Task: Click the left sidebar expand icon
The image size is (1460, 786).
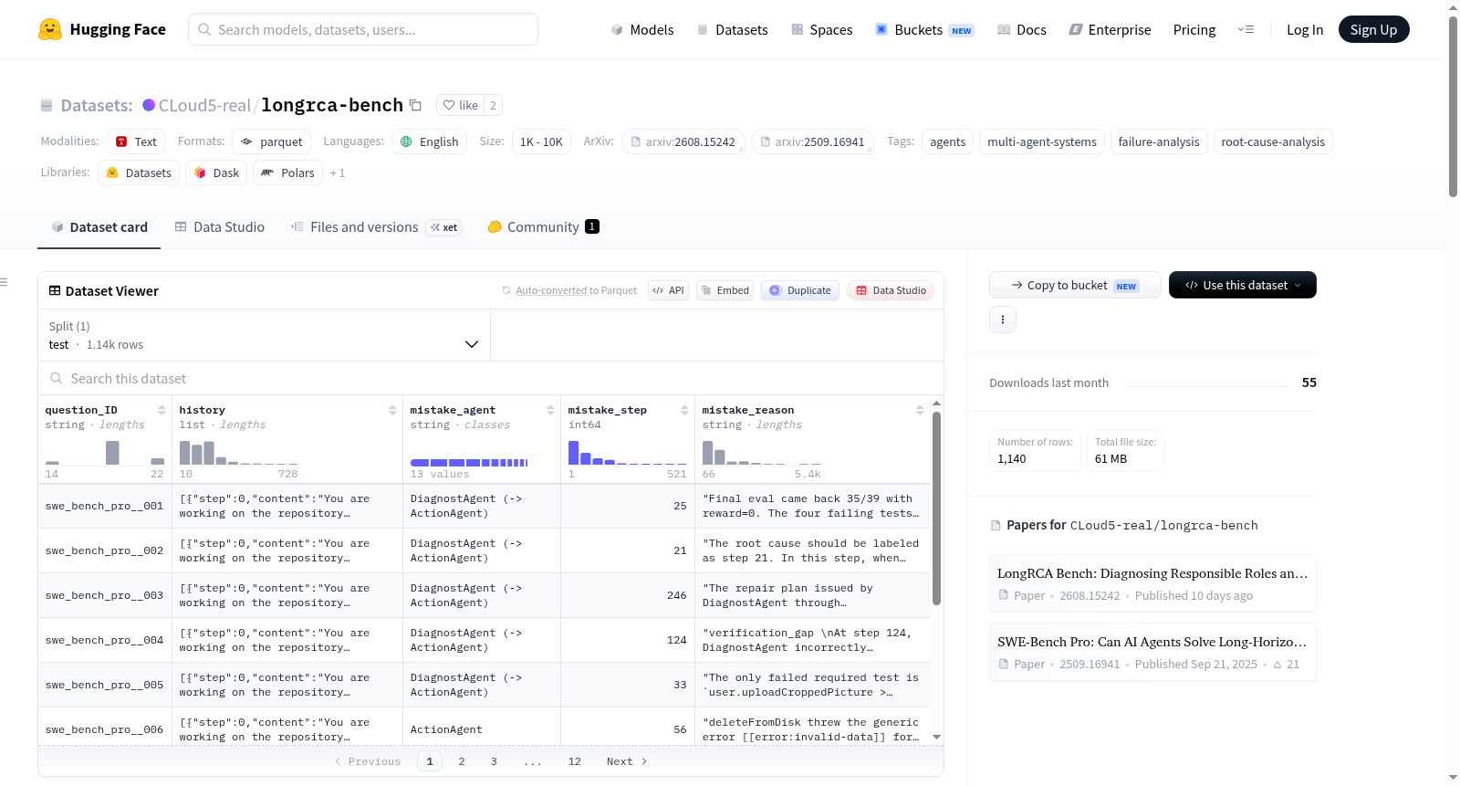Action: click(5, 282)
